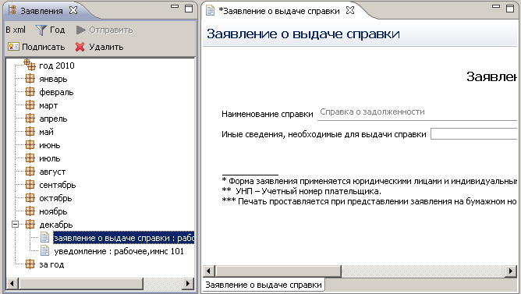Click the июль grid icon

coord(30,158)
